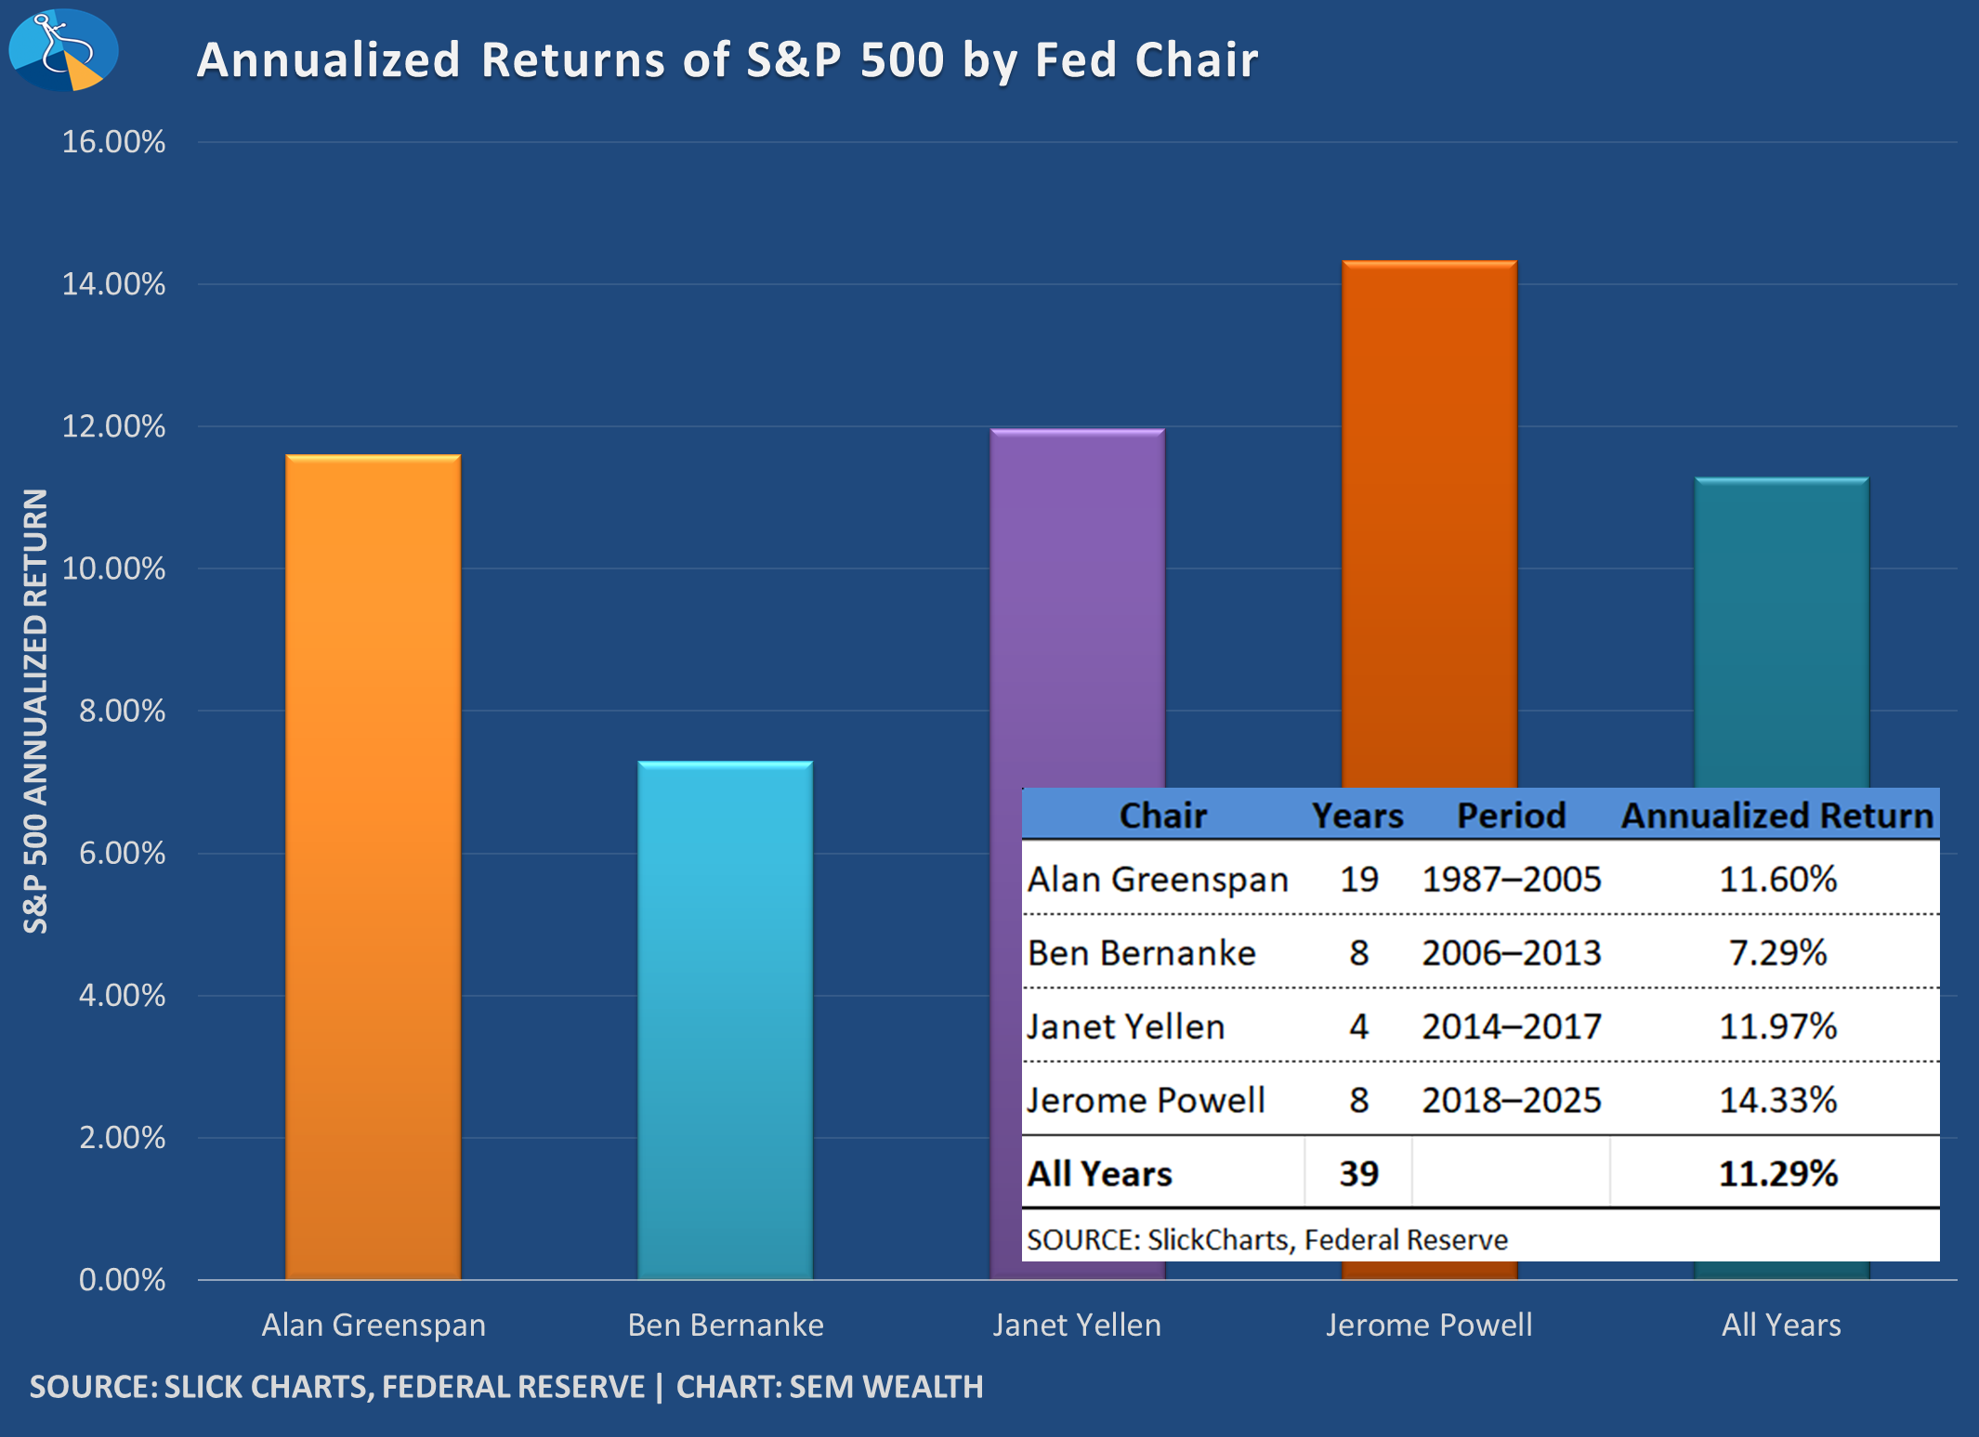Click the 2014–2017 period cell
Screen dimensions: 1979x1437
point(1511,1026)
